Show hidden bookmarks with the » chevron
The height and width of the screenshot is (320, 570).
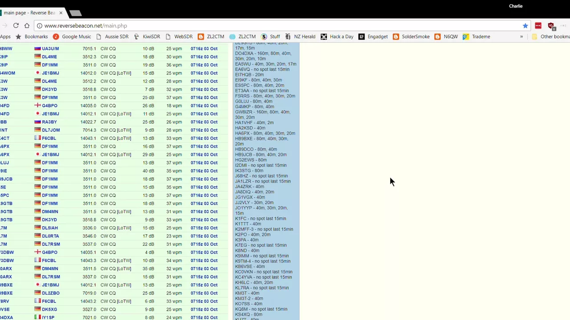click(x=521, y=36)
